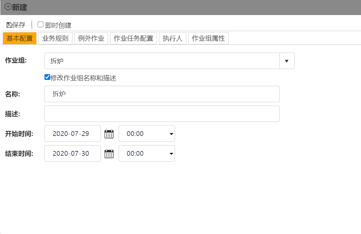Viewport: 361px width, 234px height.
Task: Click the plus icon beside 新建
Action: click(x=8, y=7)
